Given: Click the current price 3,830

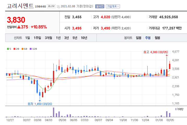Looking at the screenshot, I should tap(16, 20).
